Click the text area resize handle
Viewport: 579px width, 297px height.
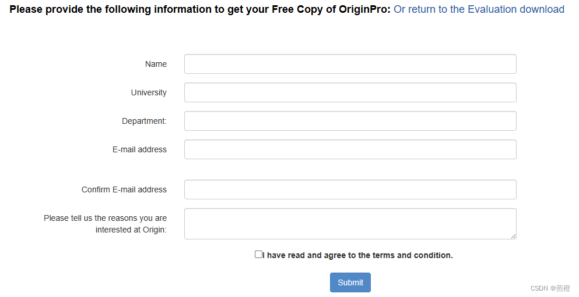pyautogui.click(x=513, y=236)
